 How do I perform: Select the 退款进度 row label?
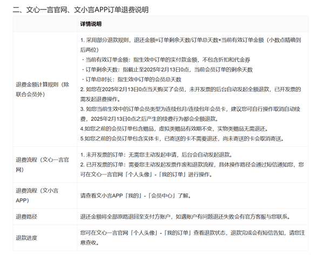click(x=26, y=238)
